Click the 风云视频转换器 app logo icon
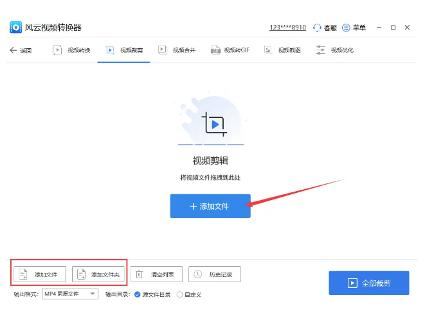Viewport: 425px width, 318px height. (15, 28)
